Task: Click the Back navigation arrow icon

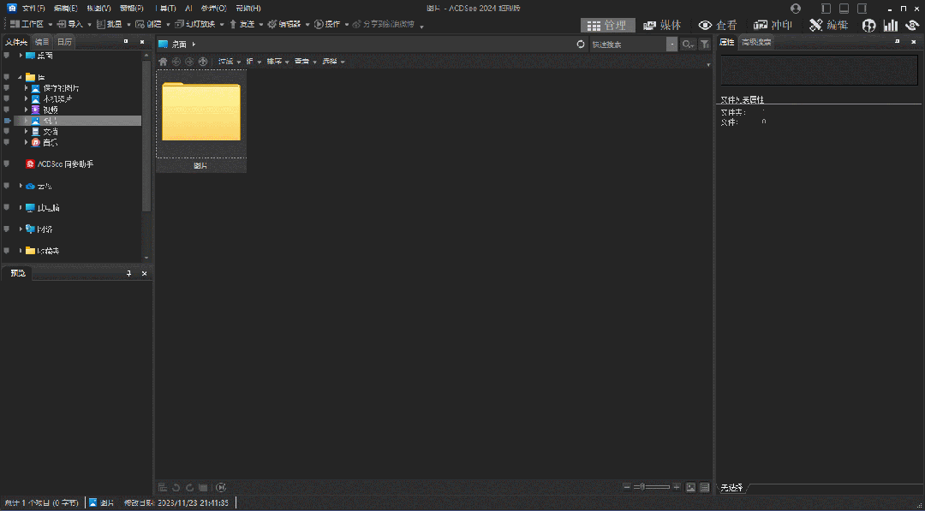Action: point(176,62)
